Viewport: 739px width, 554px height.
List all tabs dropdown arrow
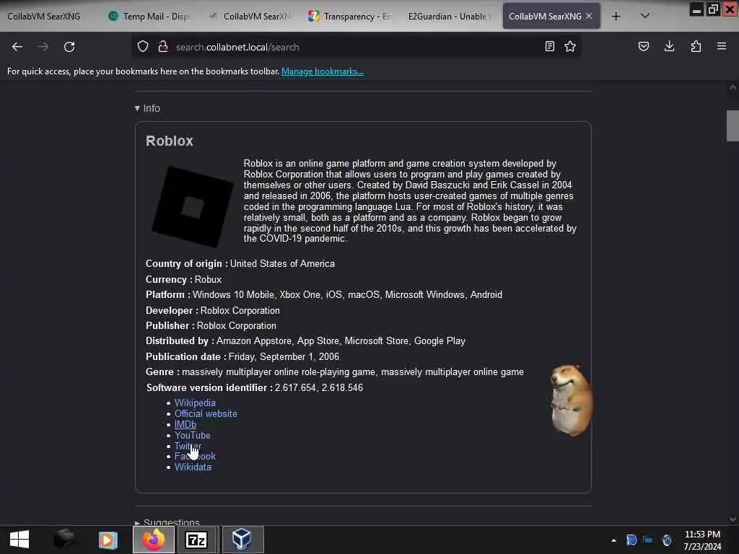[645, 16]
